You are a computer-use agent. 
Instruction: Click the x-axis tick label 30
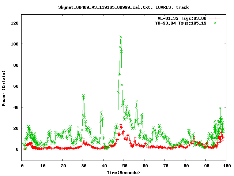coord(84,166)
